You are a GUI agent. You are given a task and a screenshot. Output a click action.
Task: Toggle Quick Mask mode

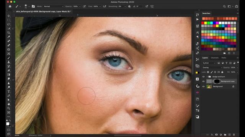8,130
